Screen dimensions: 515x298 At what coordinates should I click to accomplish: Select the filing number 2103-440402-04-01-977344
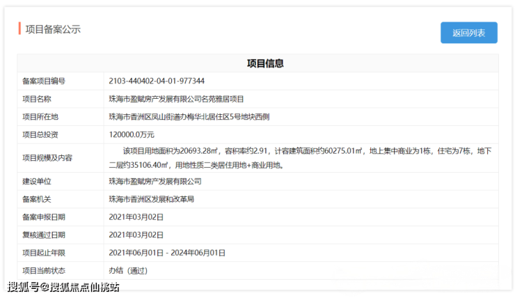[x=157, y=81]
